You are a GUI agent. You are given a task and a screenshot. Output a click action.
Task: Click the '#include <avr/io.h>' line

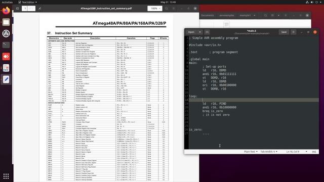(205, 45)
